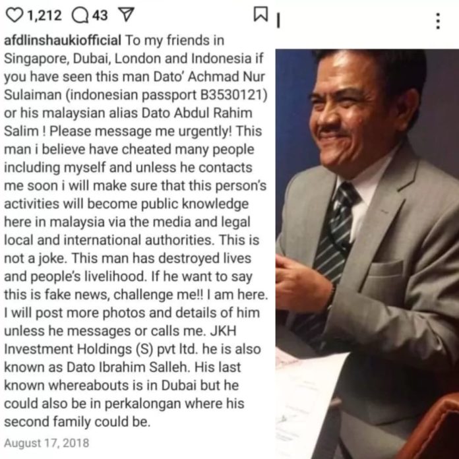Click the alias Dato Abdul Rahim Salim
The image size is (459, 459).
pos(128,122)
